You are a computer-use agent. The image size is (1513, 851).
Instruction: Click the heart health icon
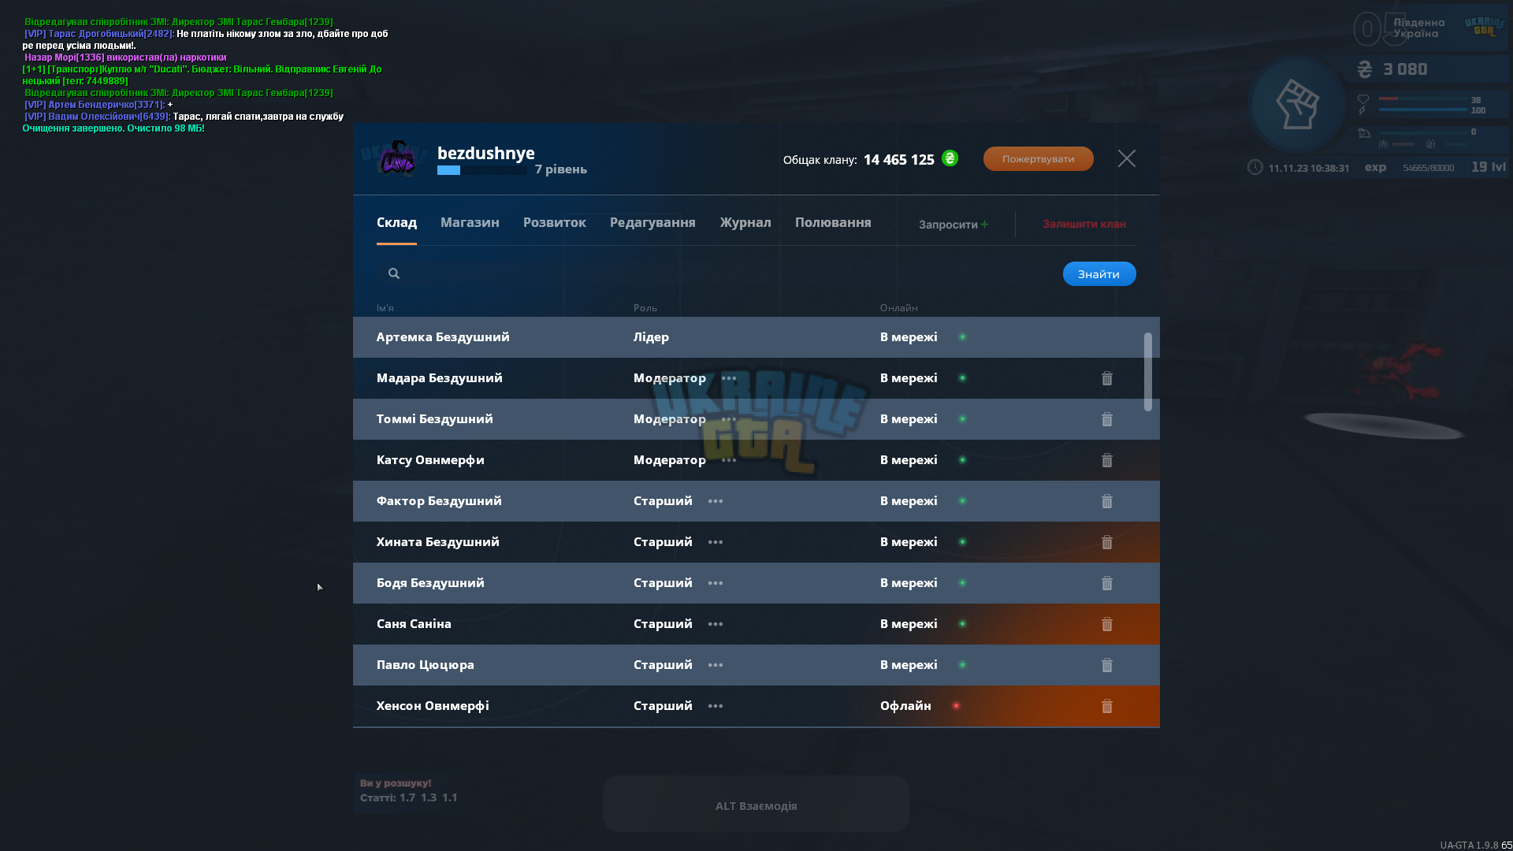click(x=1363, y=99)
